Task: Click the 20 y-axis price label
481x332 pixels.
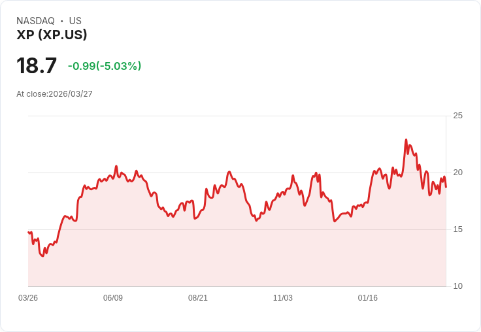Action: click(457, 173)
